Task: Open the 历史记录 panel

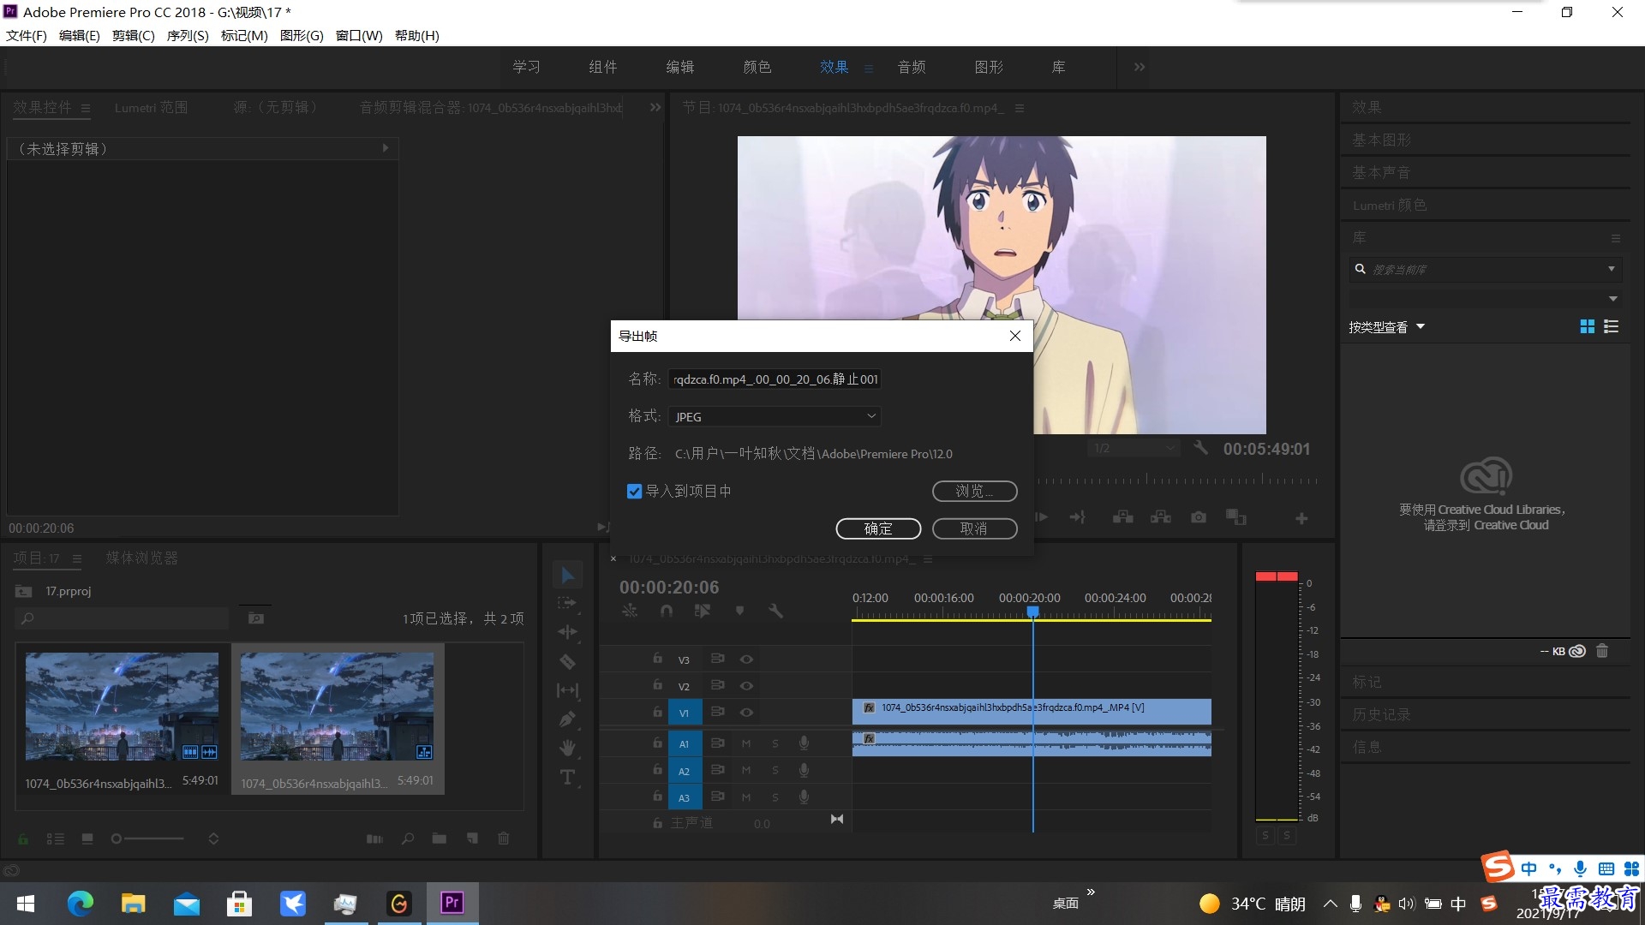Action: [1381, 714]
